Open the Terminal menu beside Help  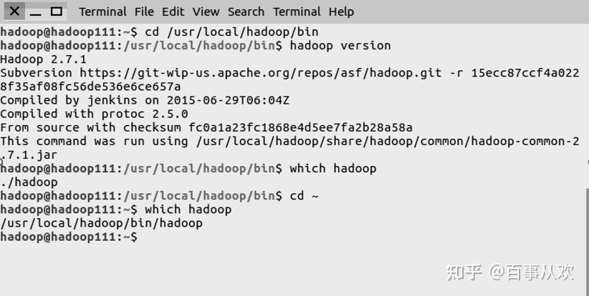point(297,11)
